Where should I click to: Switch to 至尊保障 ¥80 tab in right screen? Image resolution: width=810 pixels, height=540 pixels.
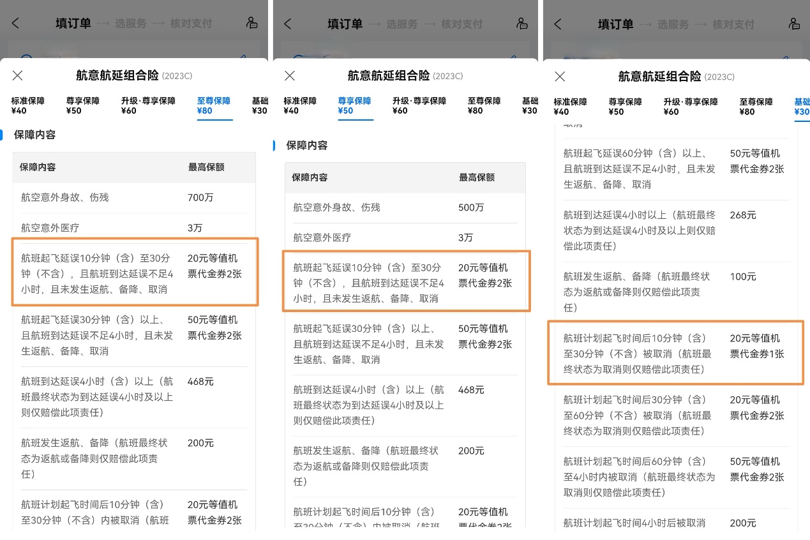click(756, 107)
